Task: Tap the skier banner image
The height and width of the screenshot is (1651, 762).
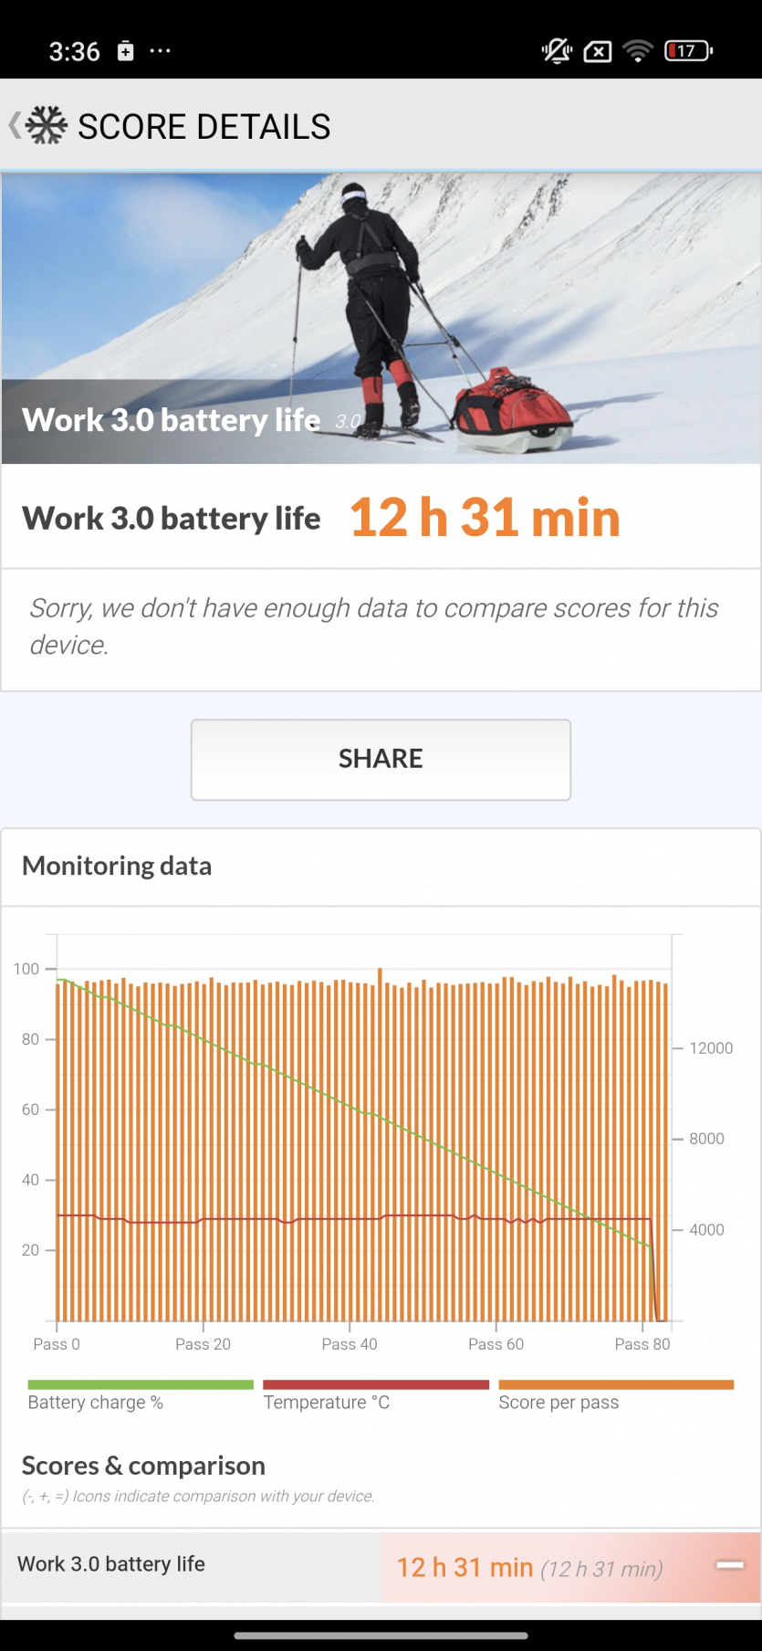Action: point(381,301)
